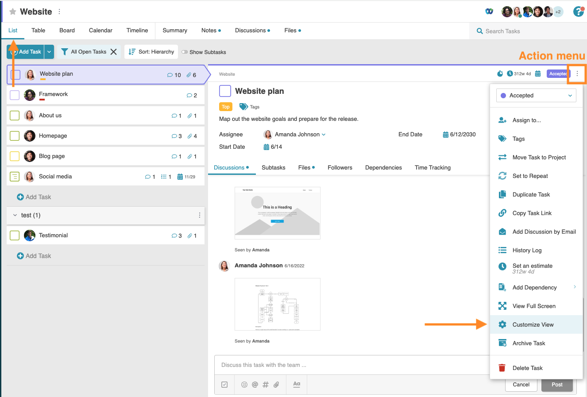Image resolution: width=587 pixels, height=397 pixels.
Task: Select the hashtag icon in comment toolbar
Action: (x=265, y=385)
